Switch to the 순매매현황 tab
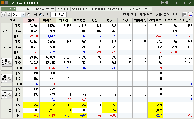The image size is (194, 119). 80,9
